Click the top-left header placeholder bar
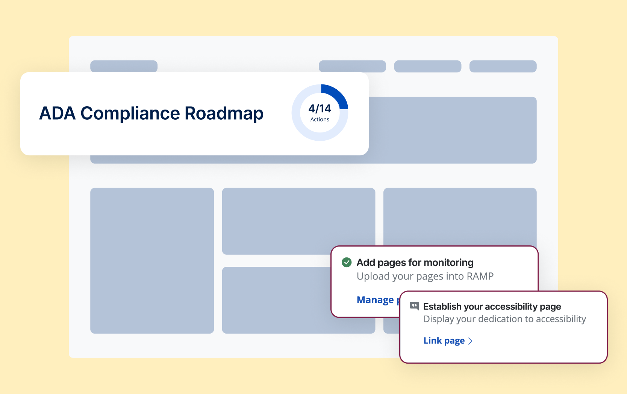627x394 pixels. pos(124,65)
